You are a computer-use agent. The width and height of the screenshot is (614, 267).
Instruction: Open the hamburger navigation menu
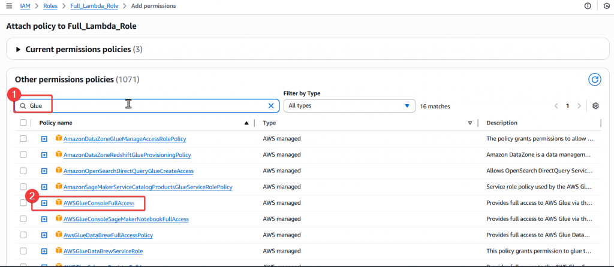click(9, 6)
